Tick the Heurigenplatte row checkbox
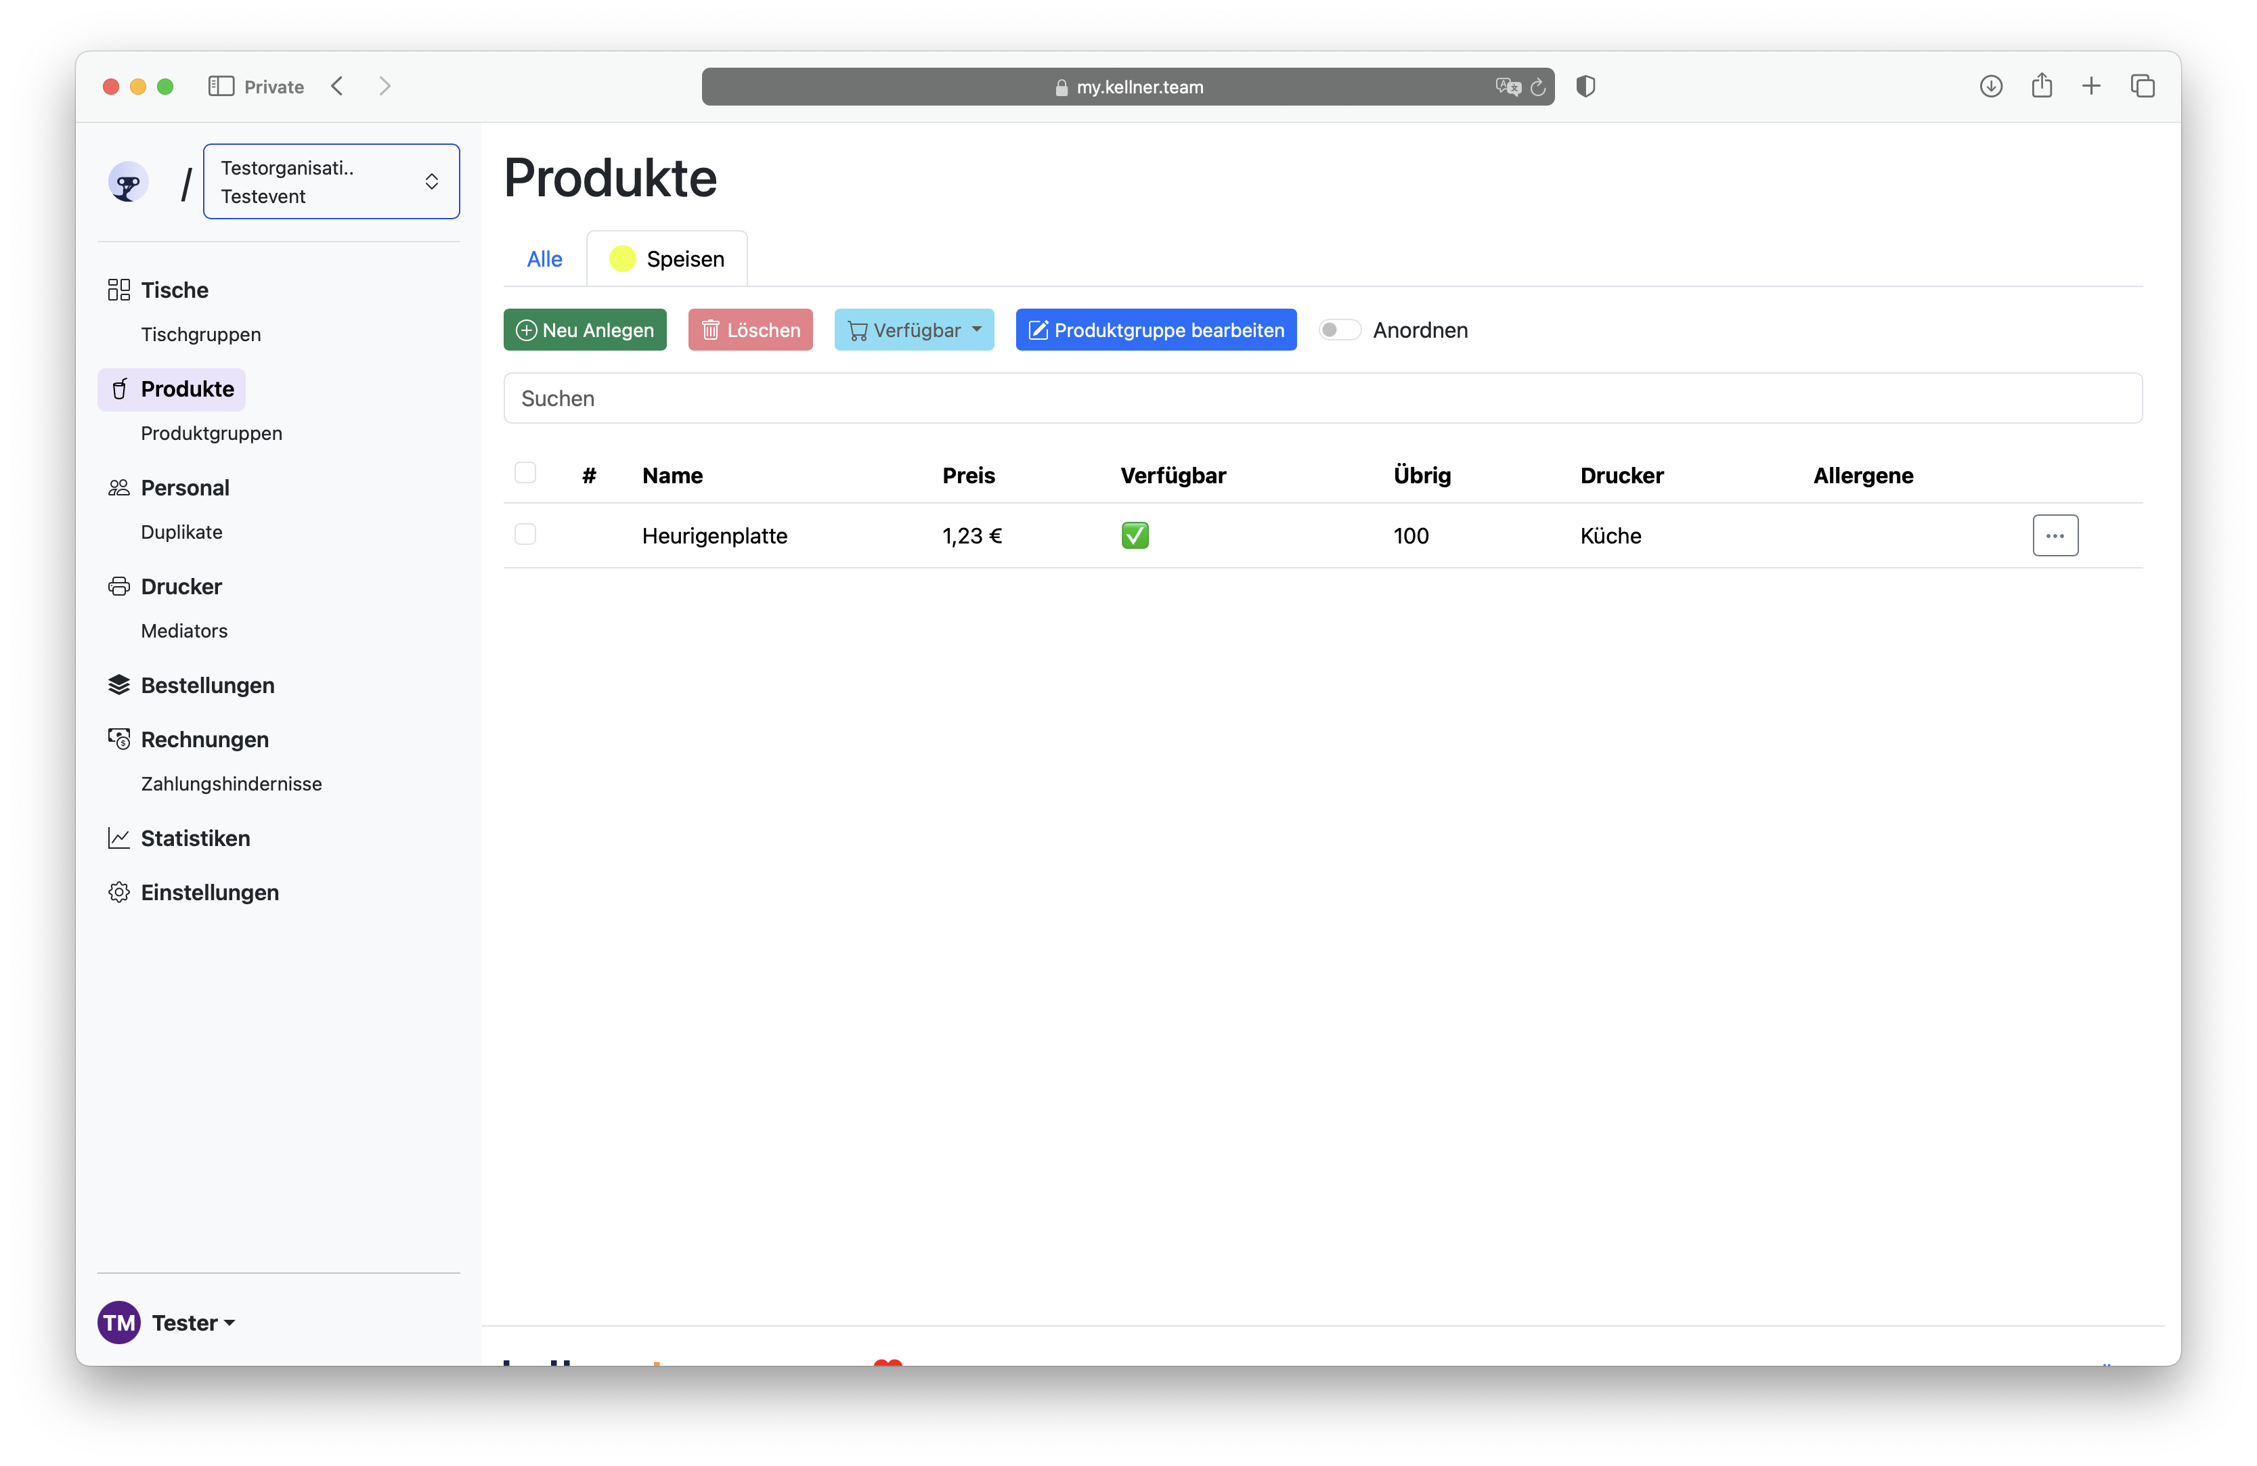This screenshot has height=1466, width=2257. [525, 534]
